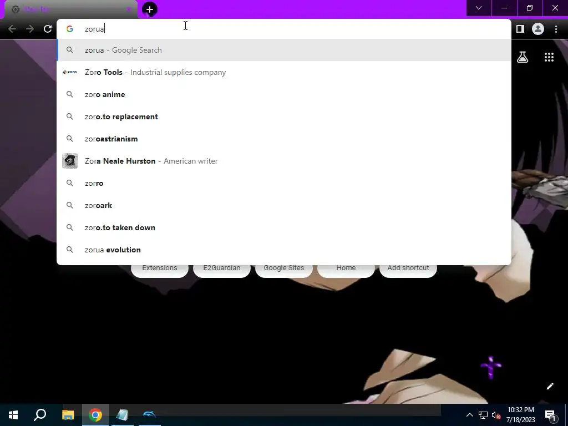Open Windows Start menu

(x=13, y=415)
